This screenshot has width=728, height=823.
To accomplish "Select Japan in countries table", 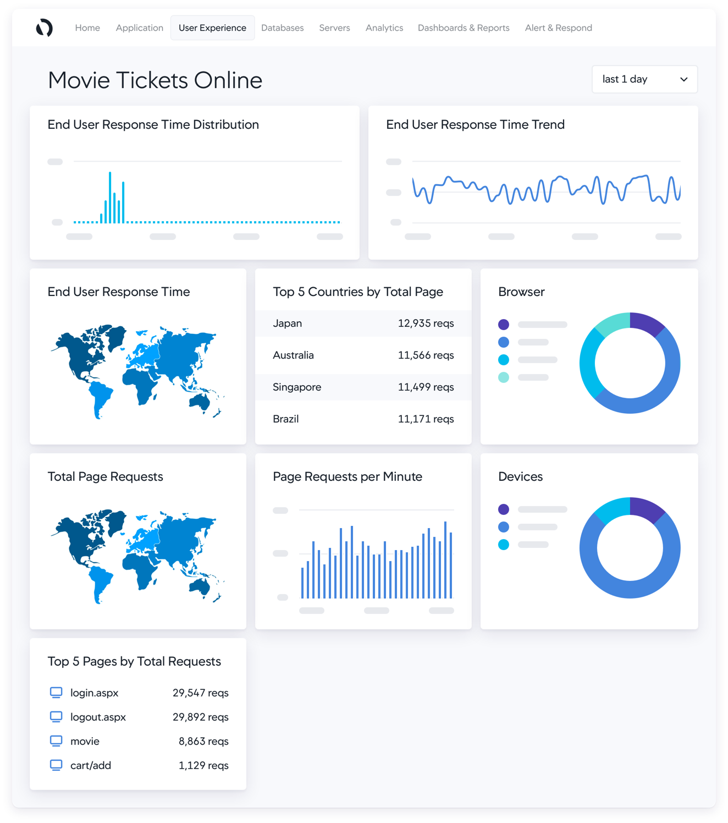I will [287, 323].
